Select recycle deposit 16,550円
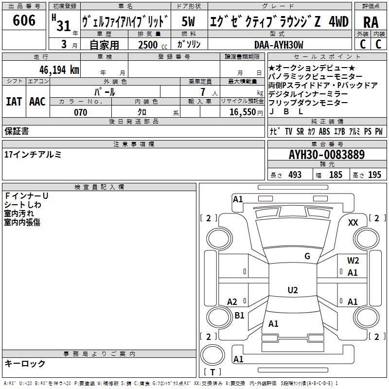Viewport: 389px width, 389px height. pyautogui.click(x=246, y=112)
